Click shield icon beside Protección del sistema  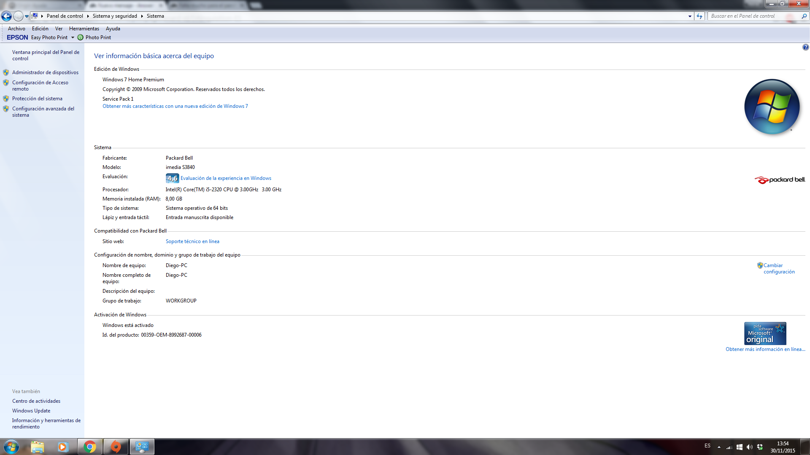(x=6, y=99)
